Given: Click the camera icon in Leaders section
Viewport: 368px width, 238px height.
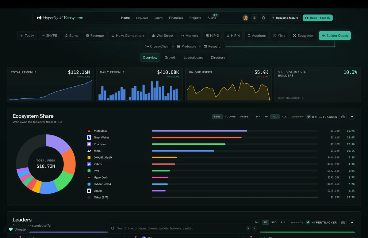Looking at the screenshot, I should coord(343,222).
